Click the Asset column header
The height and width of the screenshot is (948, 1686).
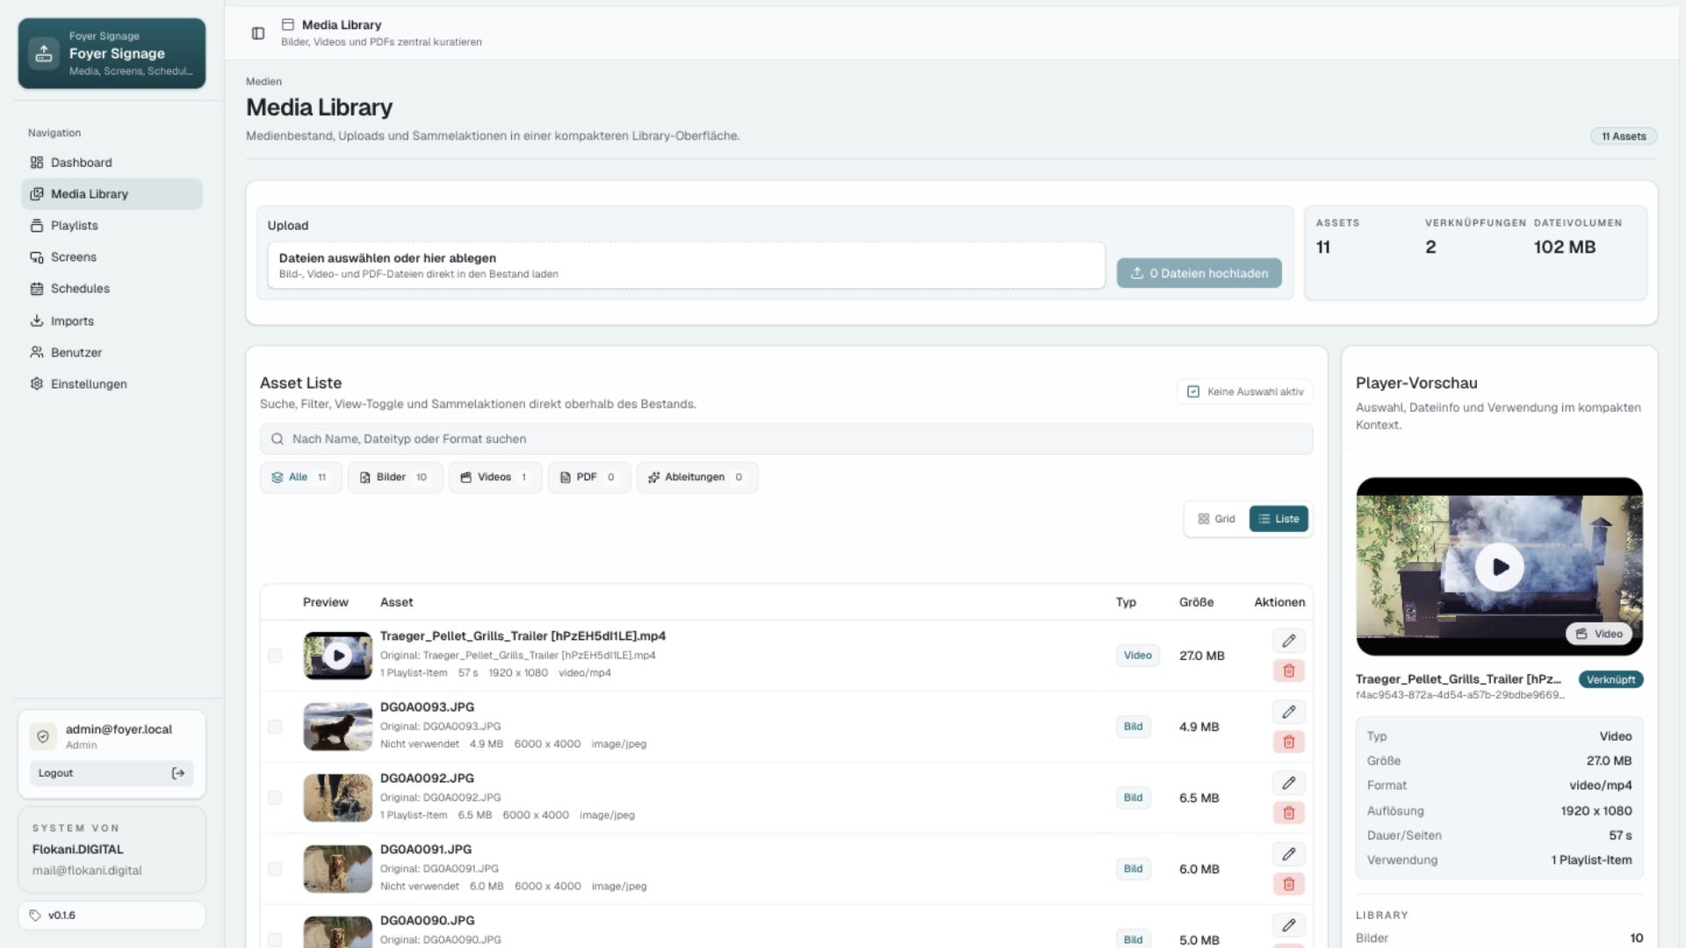point(396,602)
